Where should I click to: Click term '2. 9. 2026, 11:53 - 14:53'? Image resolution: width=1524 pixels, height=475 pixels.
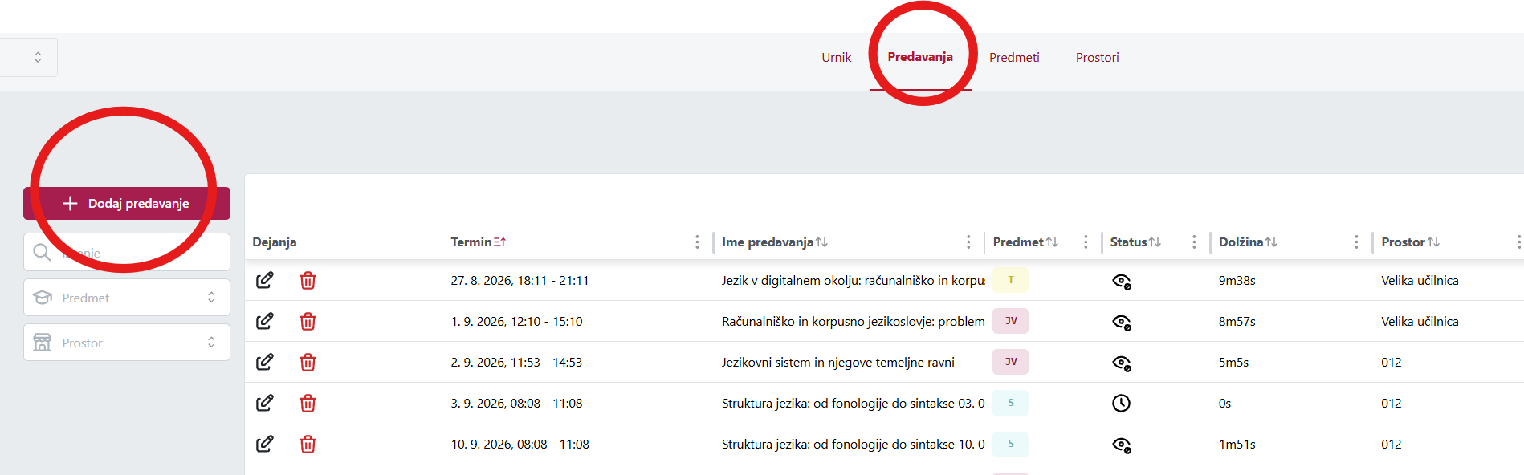click(x=516, y=362)
